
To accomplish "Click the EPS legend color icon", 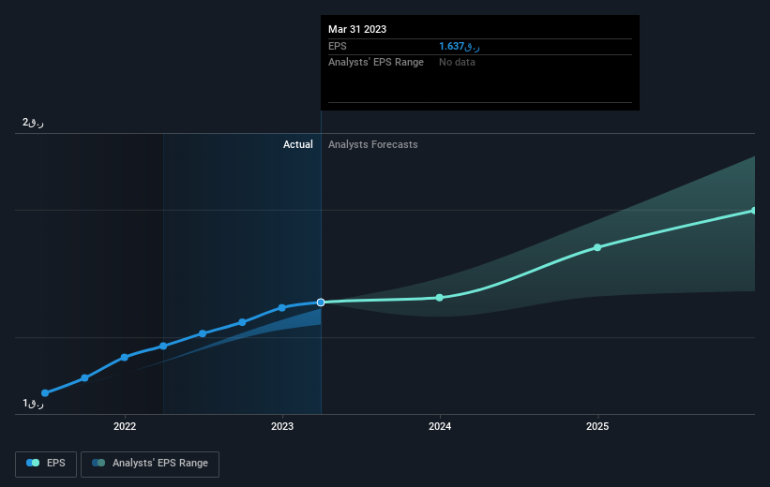I will point(33,463).
